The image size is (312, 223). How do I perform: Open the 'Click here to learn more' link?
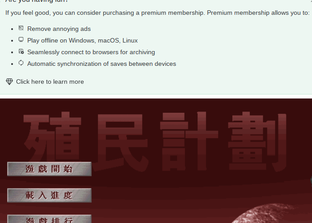coord(50,81)
